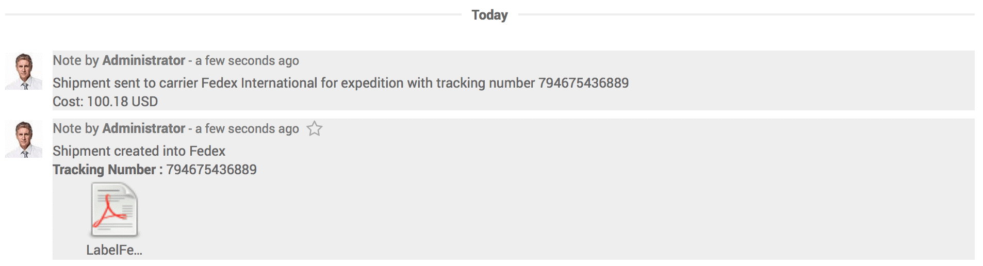Open the PDF label attachment icon
This screenshot has width=983, height=266.
pos(114,210)
